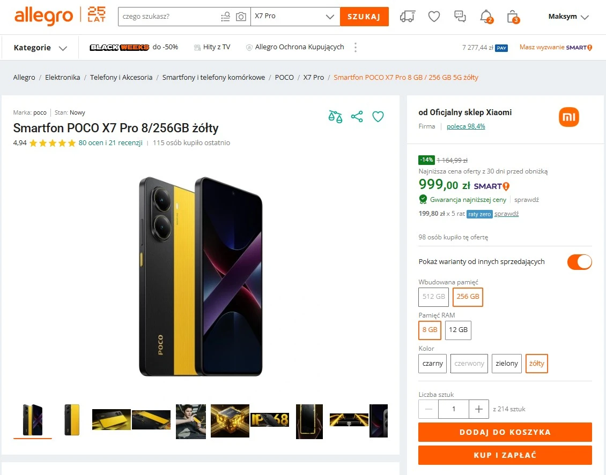
Task: Click the search-by-image camera icon
Action: click(240, 17)
